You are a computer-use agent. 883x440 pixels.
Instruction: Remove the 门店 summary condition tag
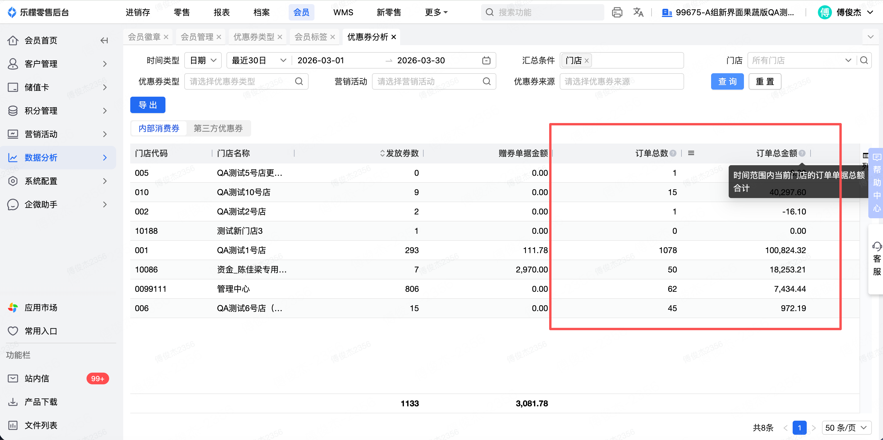point(586,61)
